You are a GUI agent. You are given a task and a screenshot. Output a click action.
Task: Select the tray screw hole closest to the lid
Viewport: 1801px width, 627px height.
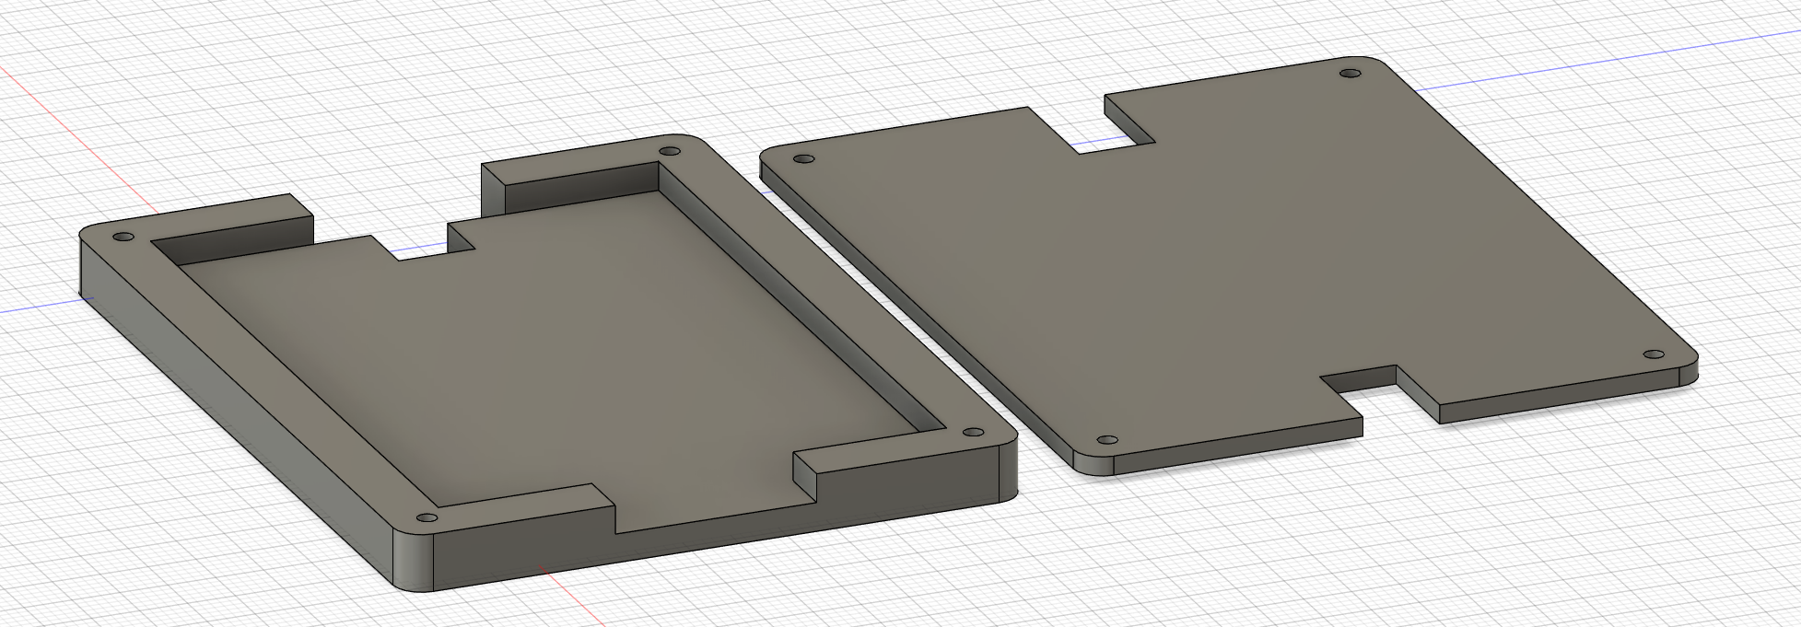click(x=973, y=432)
